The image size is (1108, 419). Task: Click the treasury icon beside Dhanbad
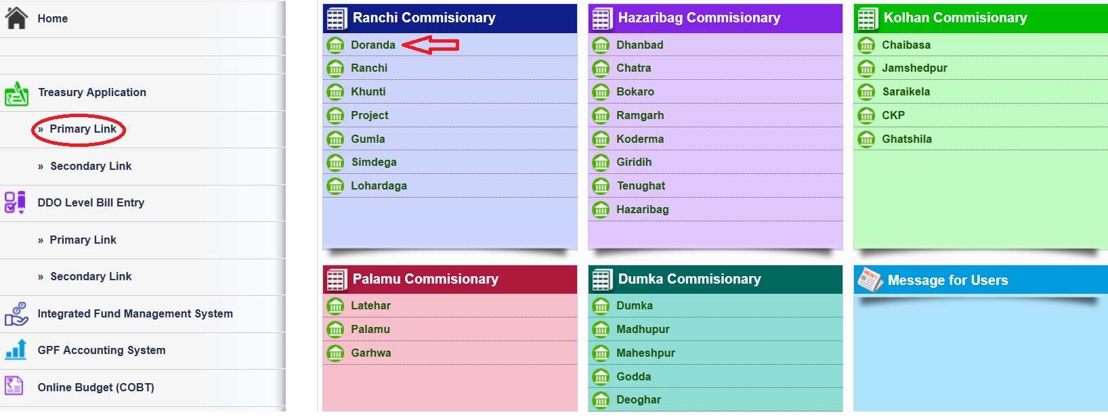601,45
